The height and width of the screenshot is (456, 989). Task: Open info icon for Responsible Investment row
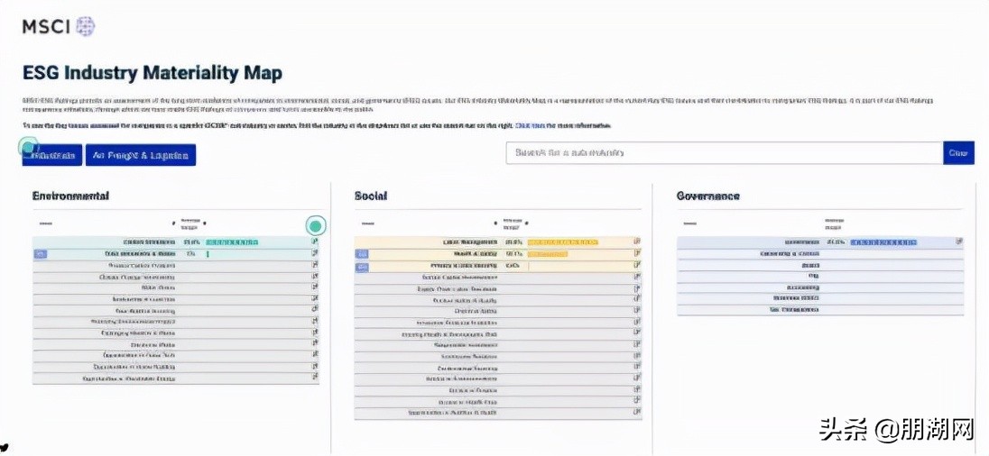(x=637, y=344)
